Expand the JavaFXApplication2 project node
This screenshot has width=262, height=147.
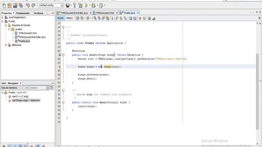2,17
